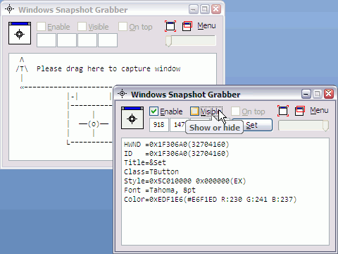Click third empty coordinate field in back window
Screen dimensions: 338x254
87,40
